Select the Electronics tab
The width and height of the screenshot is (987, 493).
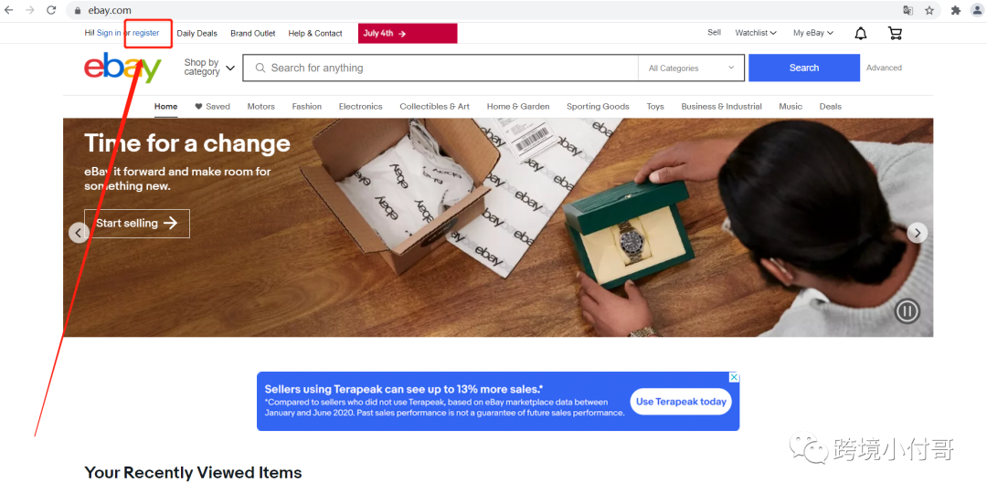tap(361, 106)
